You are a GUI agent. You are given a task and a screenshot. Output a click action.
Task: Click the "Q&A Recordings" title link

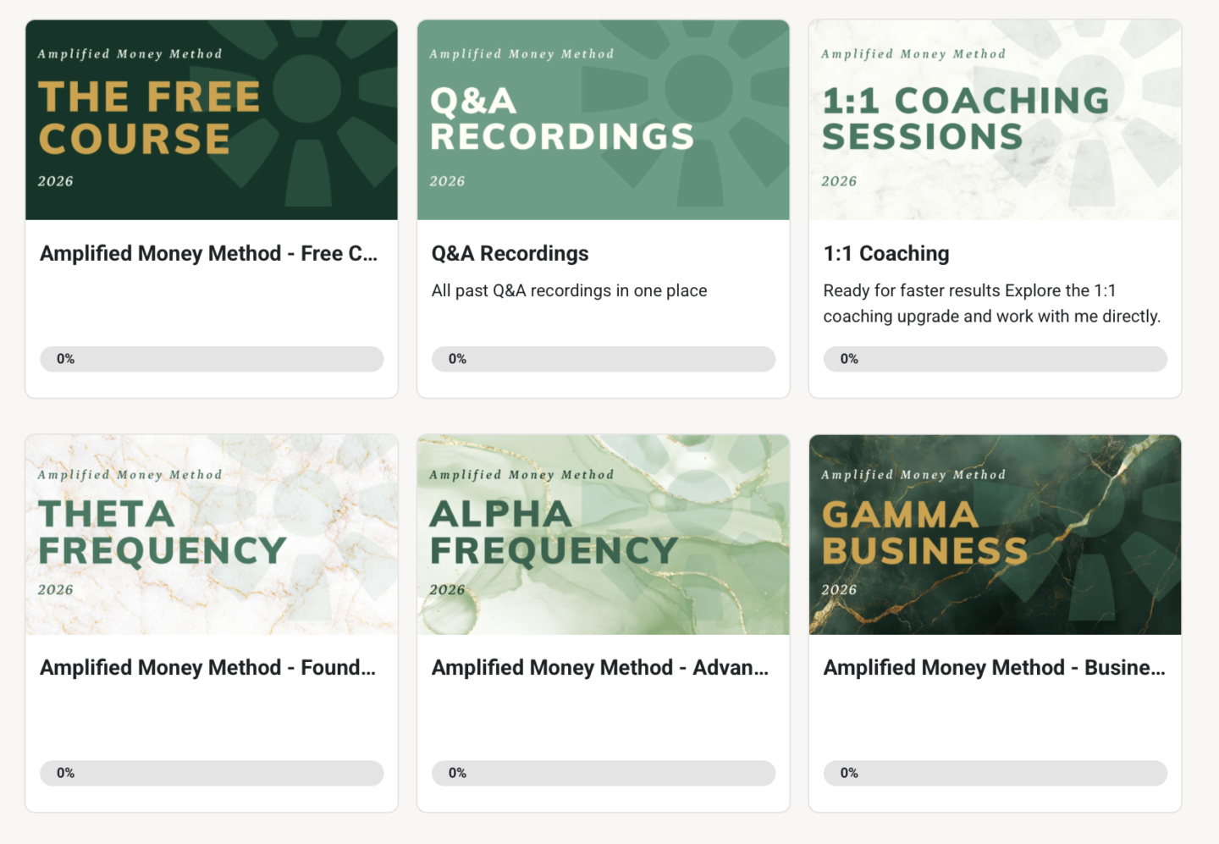510,254
